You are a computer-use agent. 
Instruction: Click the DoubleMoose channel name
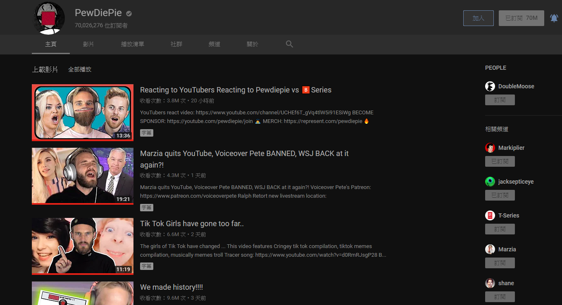[516, 86]
